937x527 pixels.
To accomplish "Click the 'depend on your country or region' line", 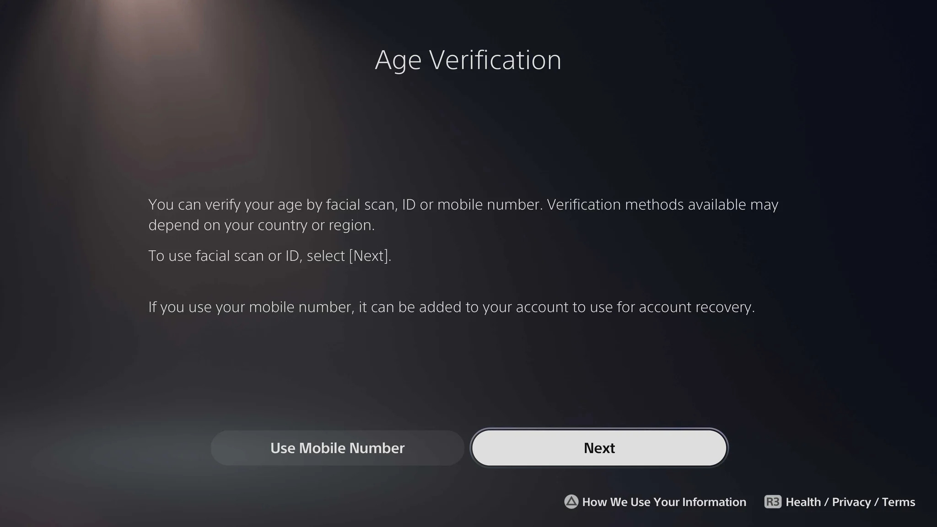I will tap(262, 225).
